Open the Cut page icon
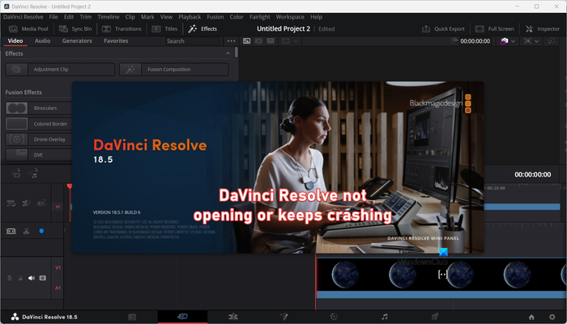 pos(182,317)
